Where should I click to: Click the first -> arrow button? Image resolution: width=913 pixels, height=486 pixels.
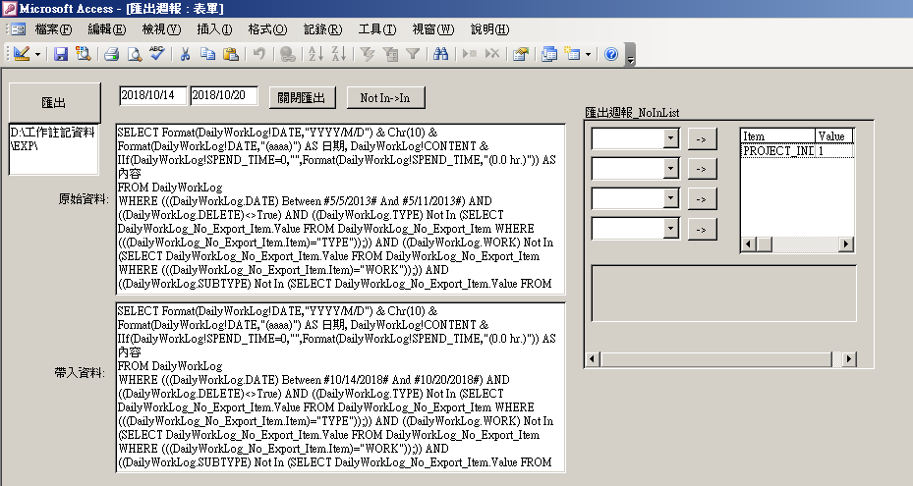point(702,139)
